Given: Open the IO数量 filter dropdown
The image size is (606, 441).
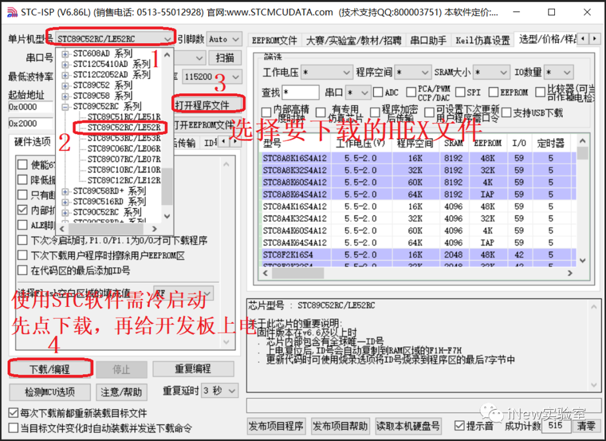Looking at the screenshot, I should pyautogui.click(x=558, y=72).
